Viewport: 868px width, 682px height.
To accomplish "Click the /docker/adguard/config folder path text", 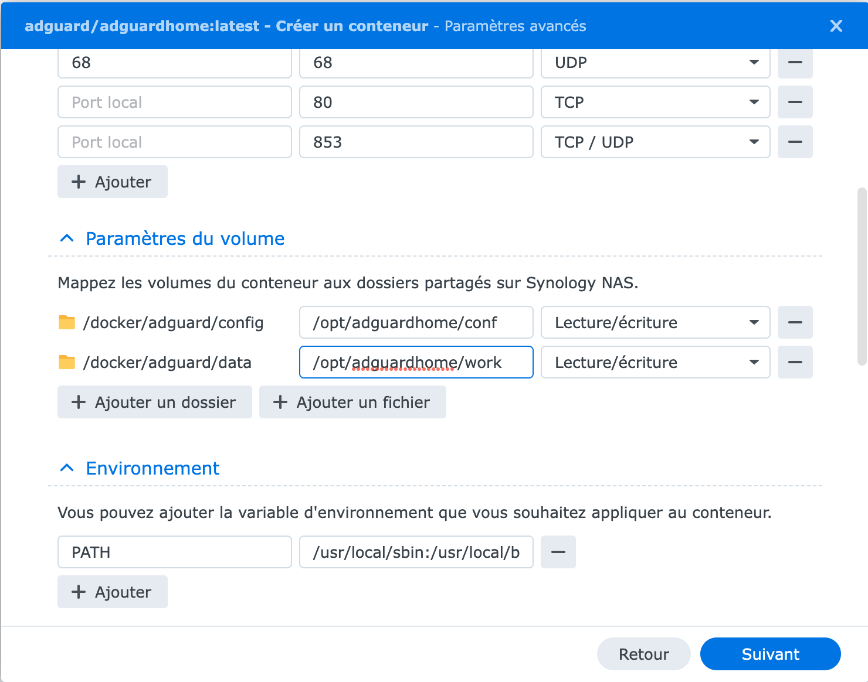I will [173, 323].
